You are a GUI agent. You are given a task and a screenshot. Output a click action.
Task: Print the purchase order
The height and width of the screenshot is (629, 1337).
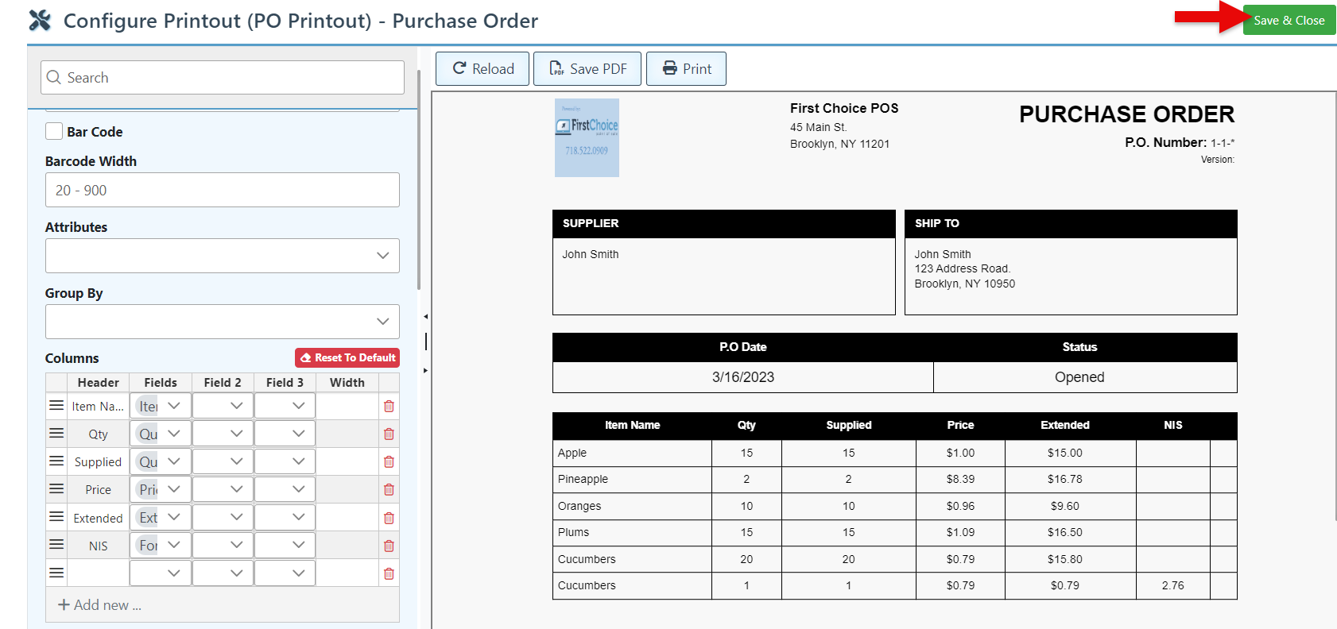click(x=686, y=69)
